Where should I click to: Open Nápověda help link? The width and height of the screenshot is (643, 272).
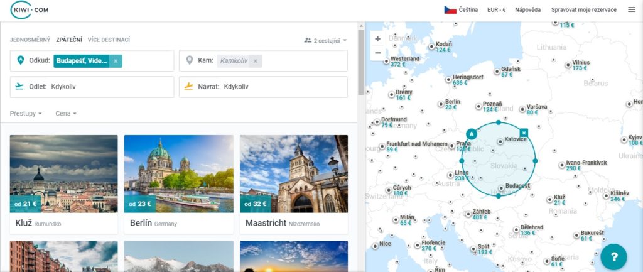[x=527, y=10]
